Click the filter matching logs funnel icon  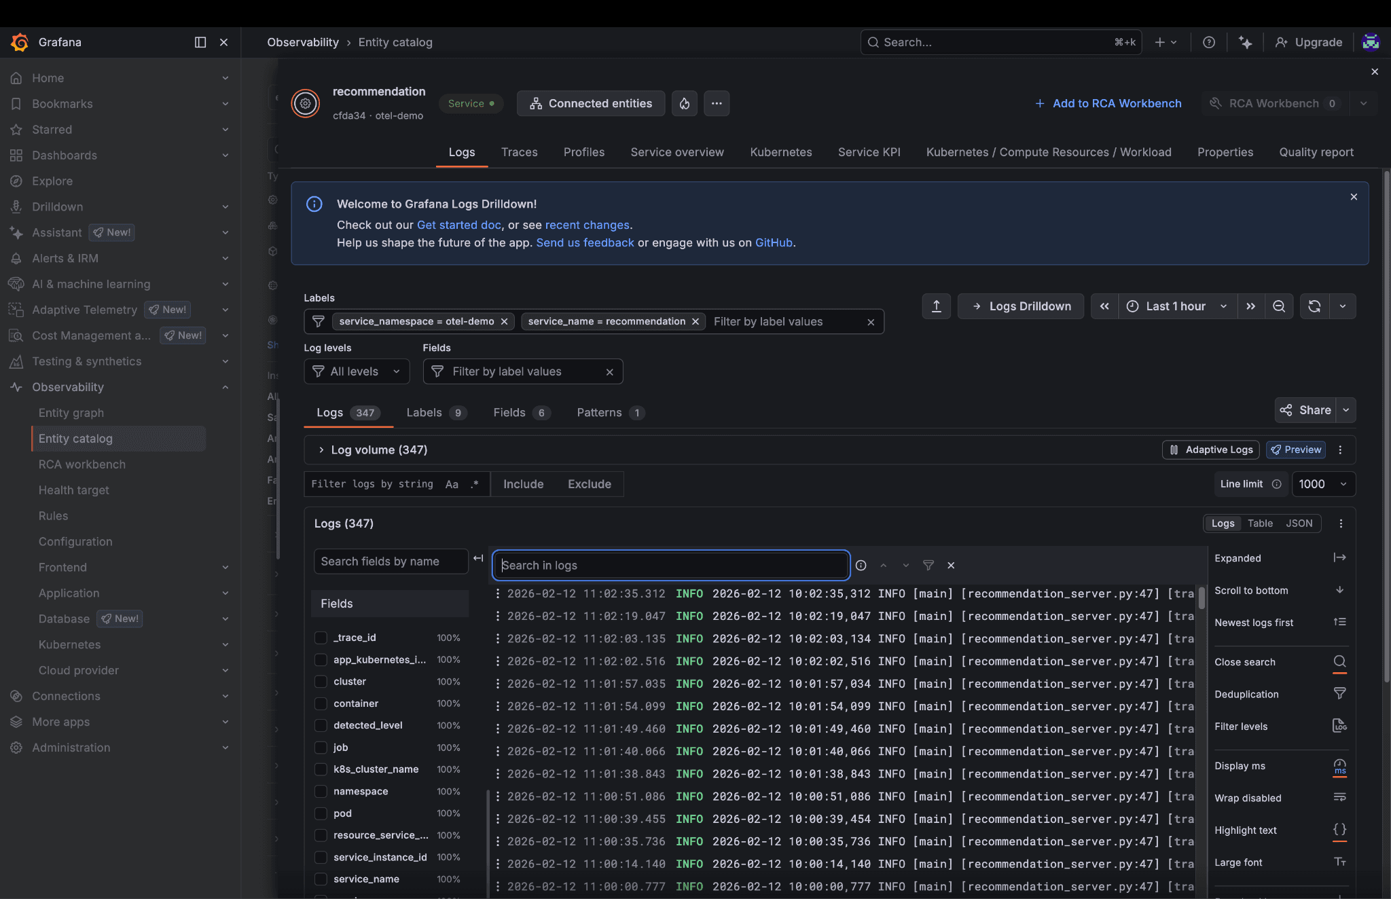pyautogui.click(x=928, y=566)
